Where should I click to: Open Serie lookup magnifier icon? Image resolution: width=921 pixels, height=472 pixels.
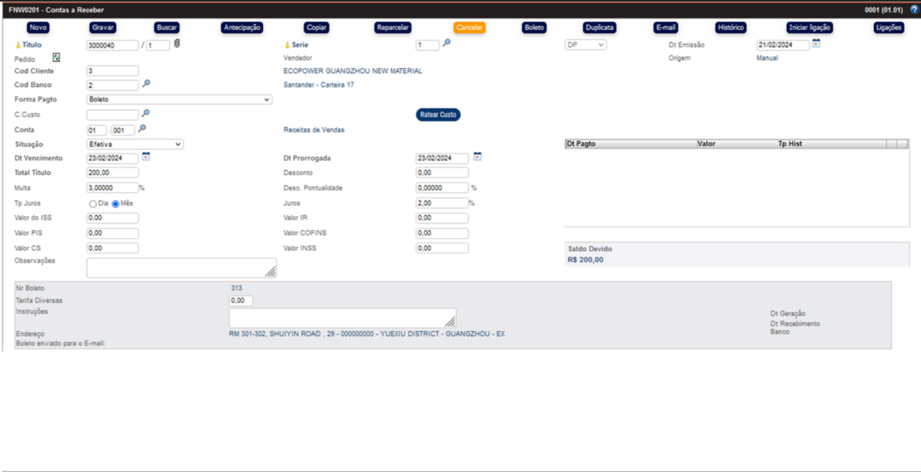[x=447, y=44]
